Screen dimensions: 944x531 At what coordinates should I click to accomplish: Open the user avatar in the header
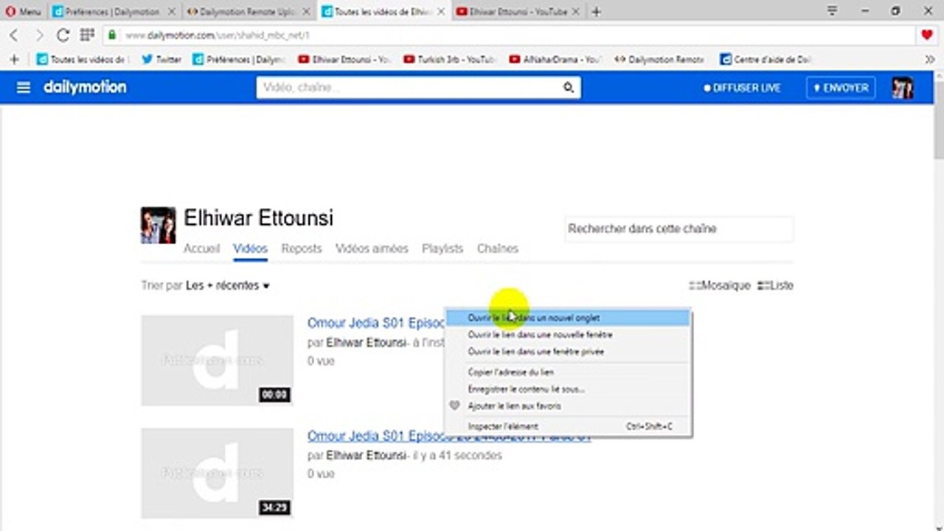coord(903,88)
